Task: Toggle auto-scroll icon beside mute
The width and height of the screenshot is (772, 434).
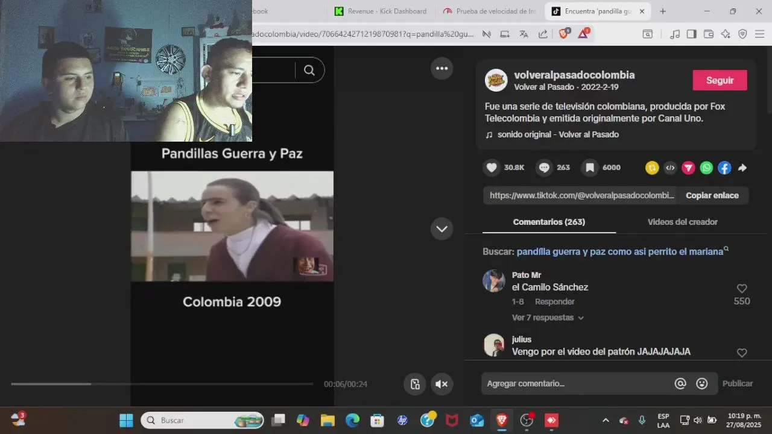Action: (415, 384)
